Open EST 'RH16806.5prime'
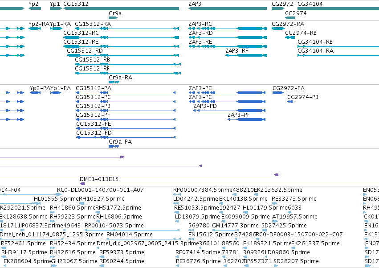 tap(119, 217)
